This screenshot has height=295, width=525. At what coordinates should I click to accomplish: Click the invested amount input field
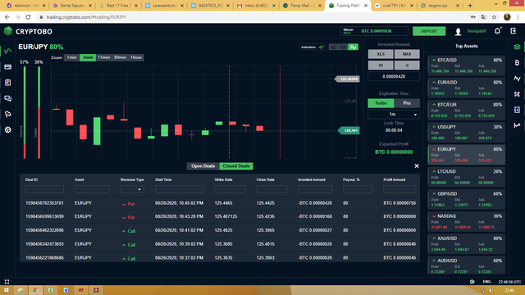394,76
